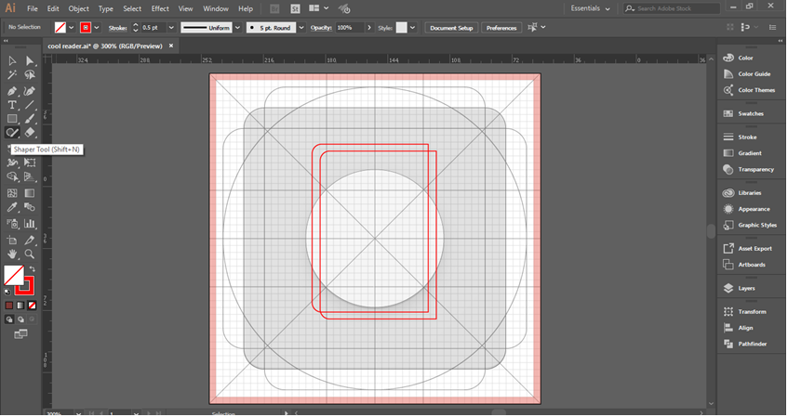Viewport: 788px width, 417px height.
Task: Open the stroke weight dropdown
Action: pos(171,28)
